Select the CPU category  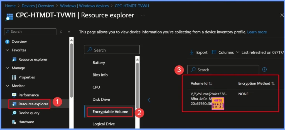(96, 87)
